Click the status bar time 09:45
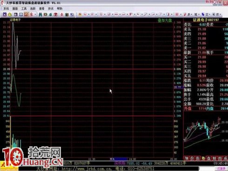The height and width of the screenshot is (171, 228). tap(221, 163)
